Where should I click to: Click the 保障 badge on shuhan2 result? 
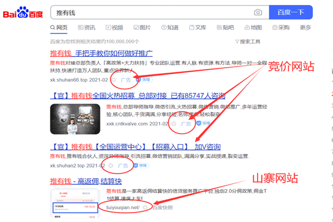[141, 165]
